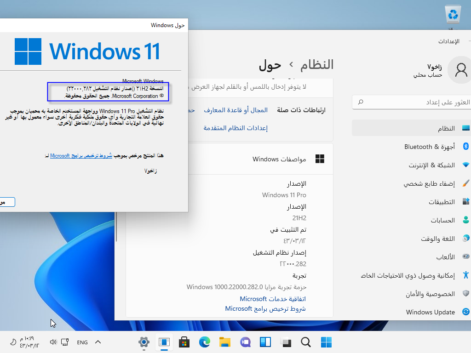Image resolution: width=471 pixels, height=353 pixels.
Task: Open المجال أو قاعدة المعارف link
Action: [x=236, y=110]
